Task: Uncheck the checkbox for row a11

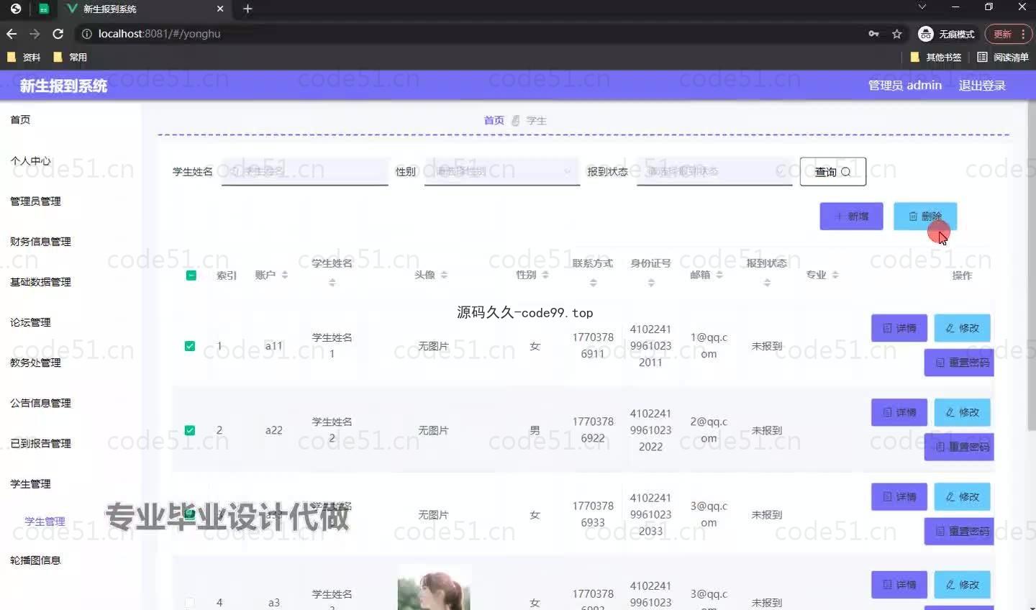Action: [190, 346]
